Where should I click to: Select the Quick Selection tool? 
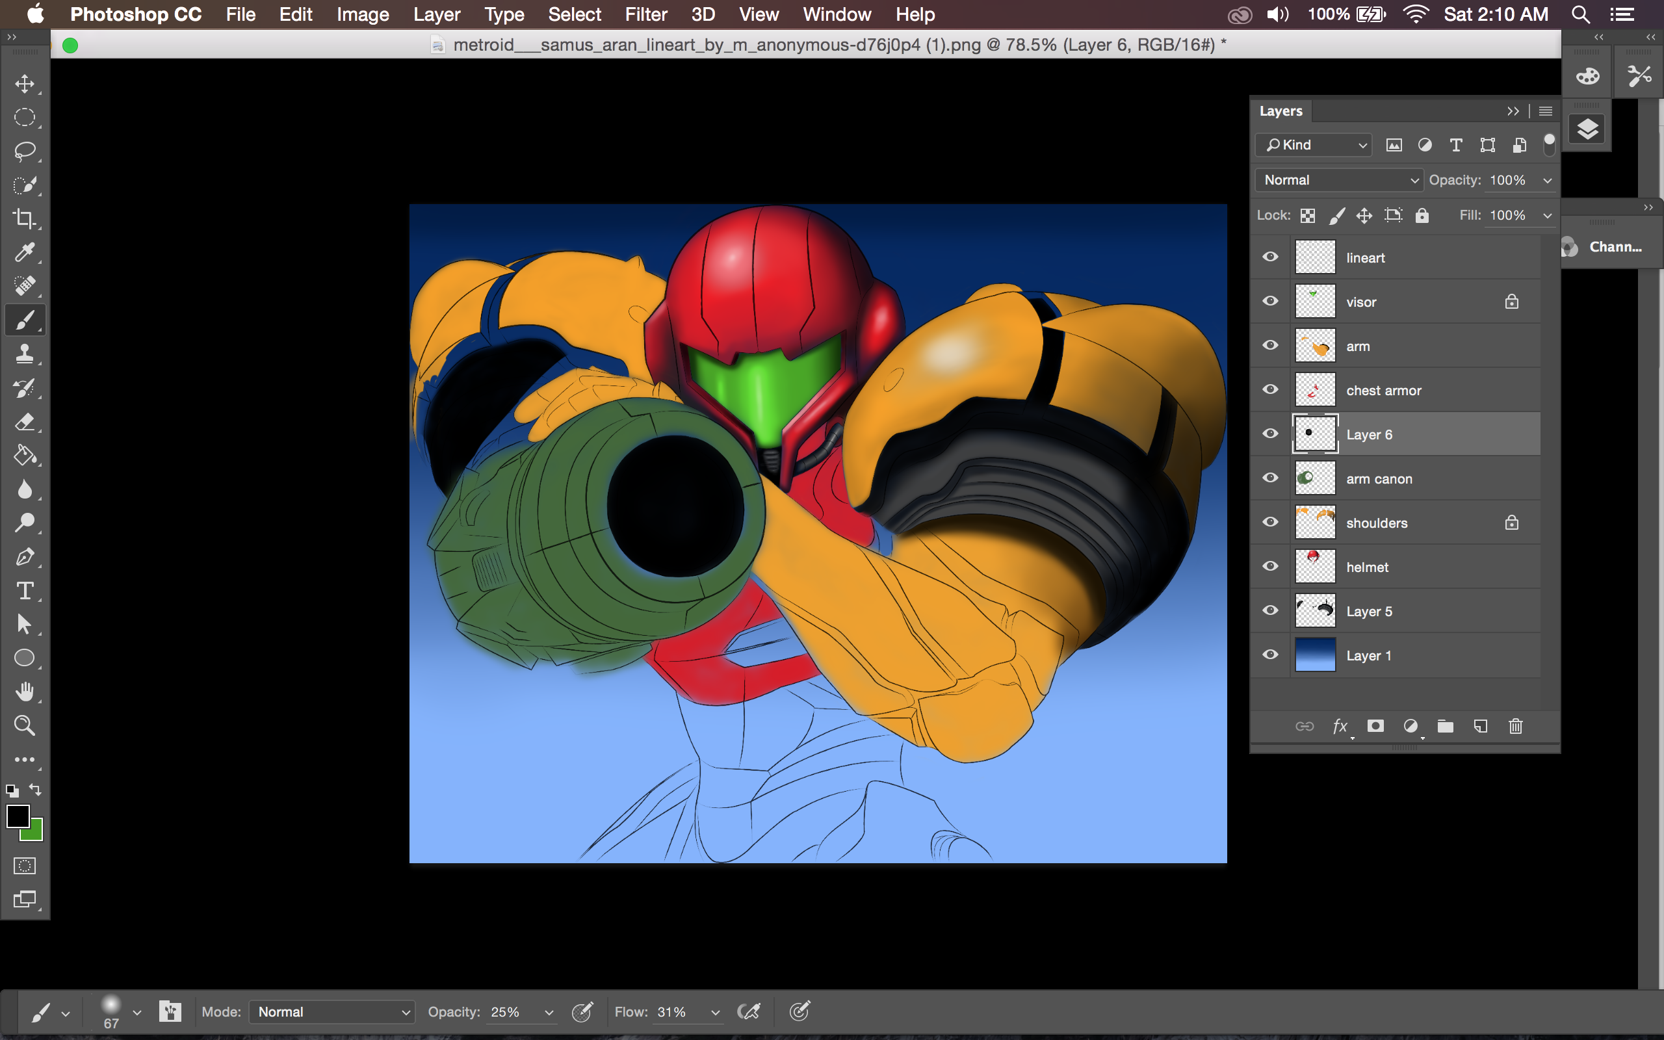25,185
